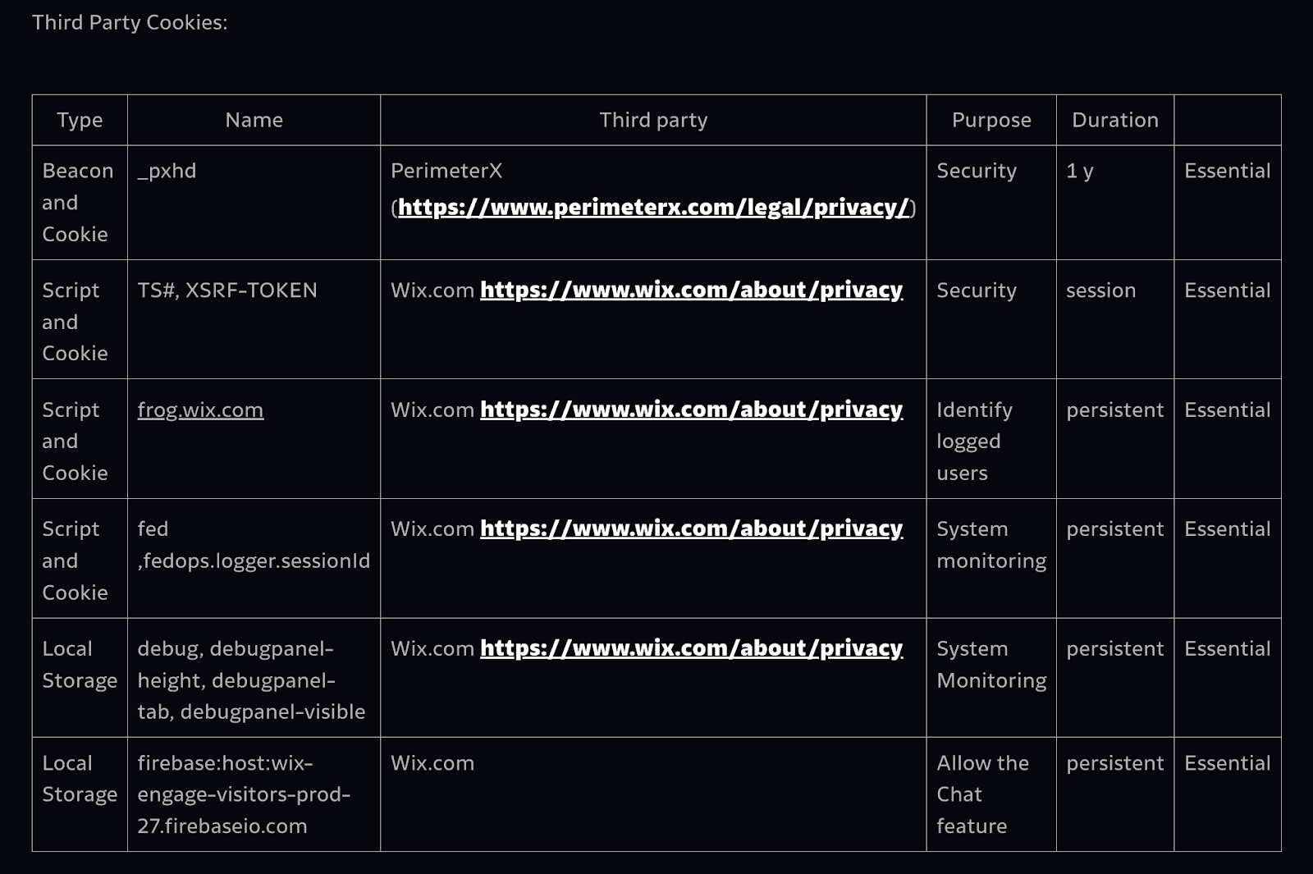This screenshot has height=874, width=1313.
Task: Click the 'Beacon and Cookie' type cell
Action: [x=78, y=202]
